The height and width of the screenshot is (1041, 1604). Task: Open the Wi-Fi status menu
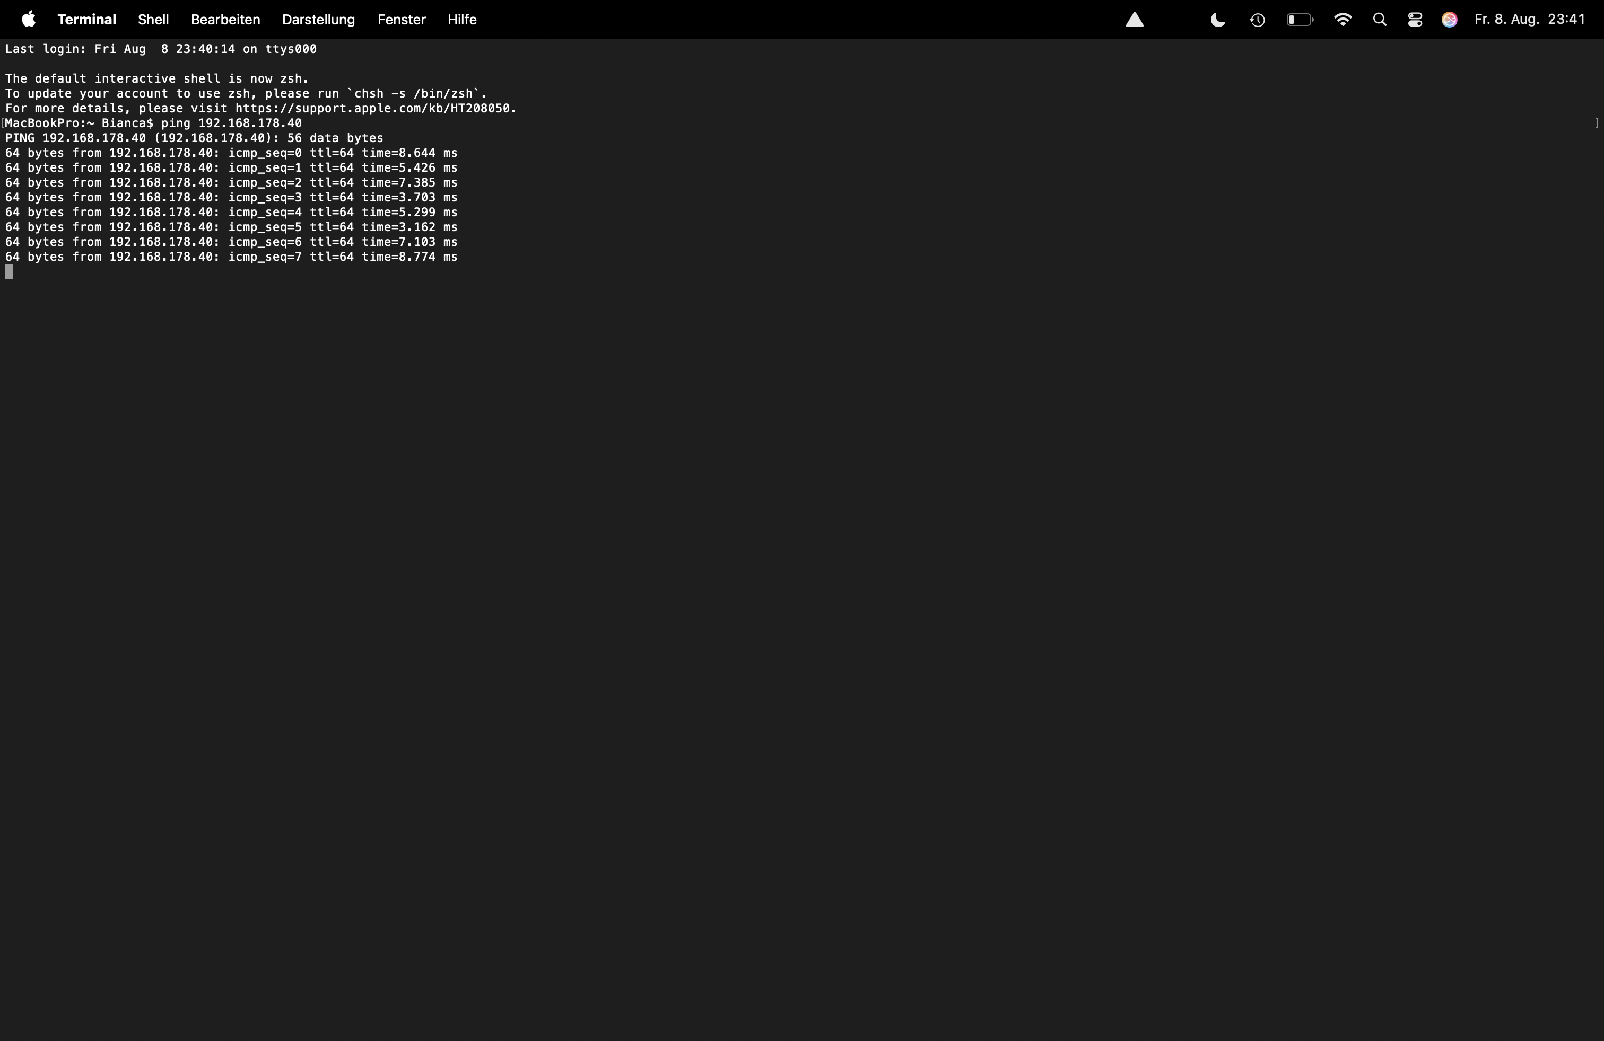pyautogui.click(x=1343, y=20)
